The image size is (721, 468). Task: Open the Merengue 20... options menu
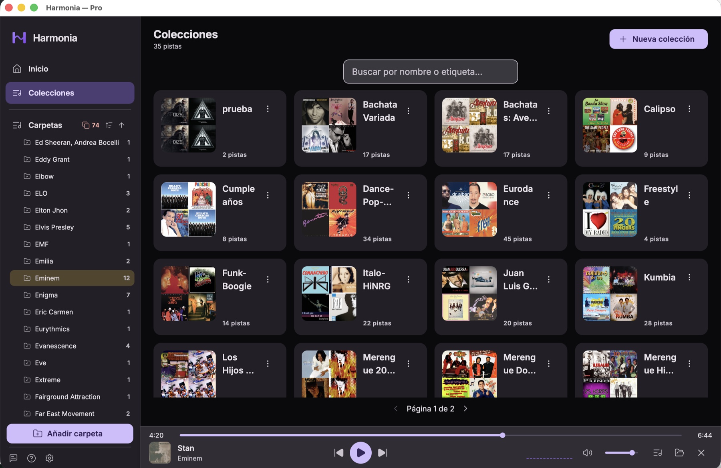pyautogui.click(x=409, y=363)
